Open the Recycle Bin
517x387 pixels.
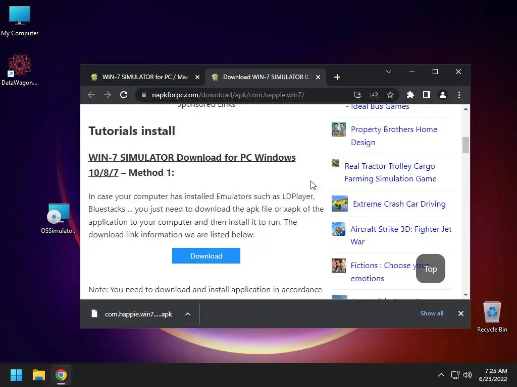(x=492, y=317)
